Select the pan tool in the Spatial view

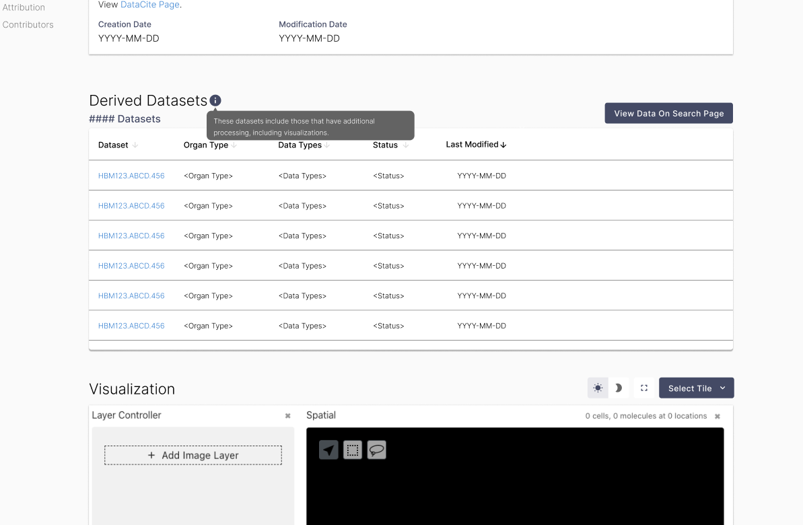click(328, 450)
